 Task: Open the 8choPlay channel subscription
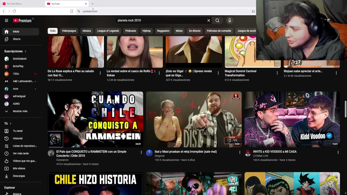click(21, 66)
